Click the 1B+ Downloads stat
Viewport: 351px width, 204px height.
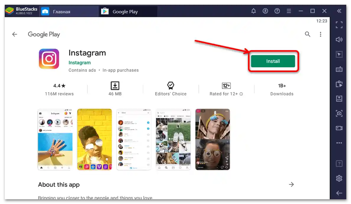[x=282, y=89]
